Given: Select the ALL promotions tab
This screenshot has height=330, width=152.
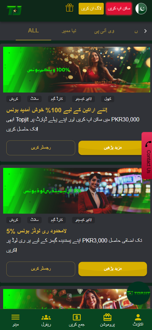Looking at the screenshot, I should click(x=33, y=31).
